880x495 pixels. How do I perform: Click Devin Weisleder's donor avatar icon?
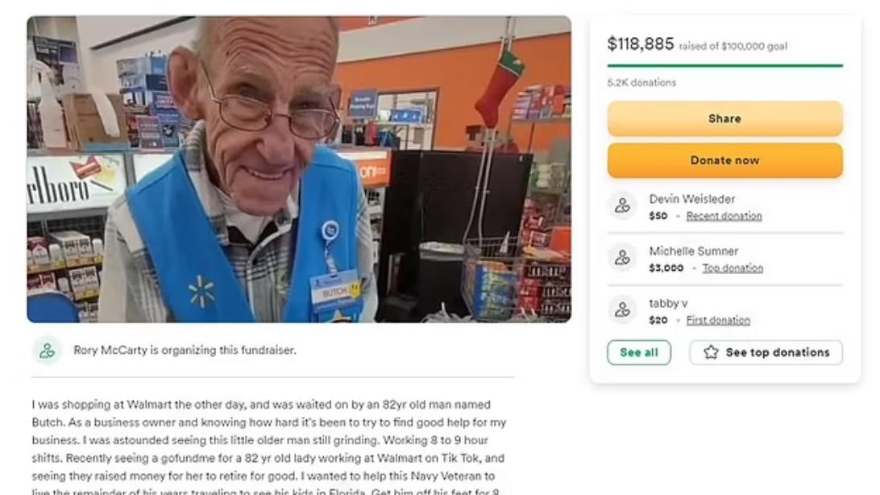pos(622,206)
